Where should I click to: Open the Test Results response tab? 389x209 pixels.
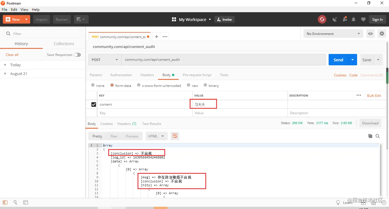[151, 124]
